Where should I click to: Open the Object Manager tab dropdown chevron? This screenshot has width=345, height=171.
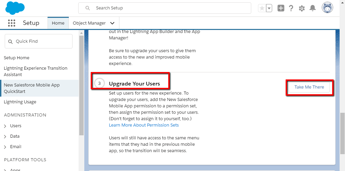112,23
